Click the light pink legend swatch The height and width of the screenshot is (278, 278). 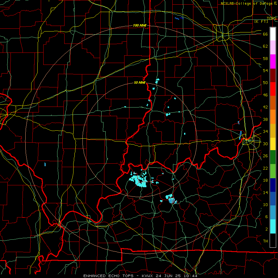click(273, 48)
